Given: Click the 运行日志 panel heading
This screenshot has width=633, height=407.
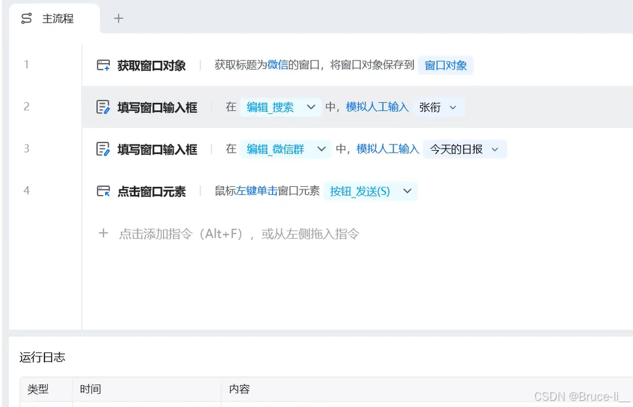Looking at the screenshot, I should 42,357.
